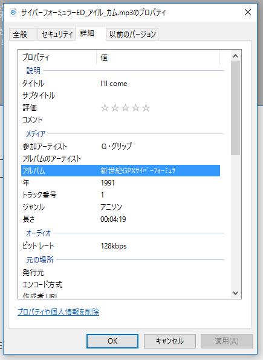Screen dimensions: 263x360
Task: Rate the file with the first star
Action: (x=105, y=107)
